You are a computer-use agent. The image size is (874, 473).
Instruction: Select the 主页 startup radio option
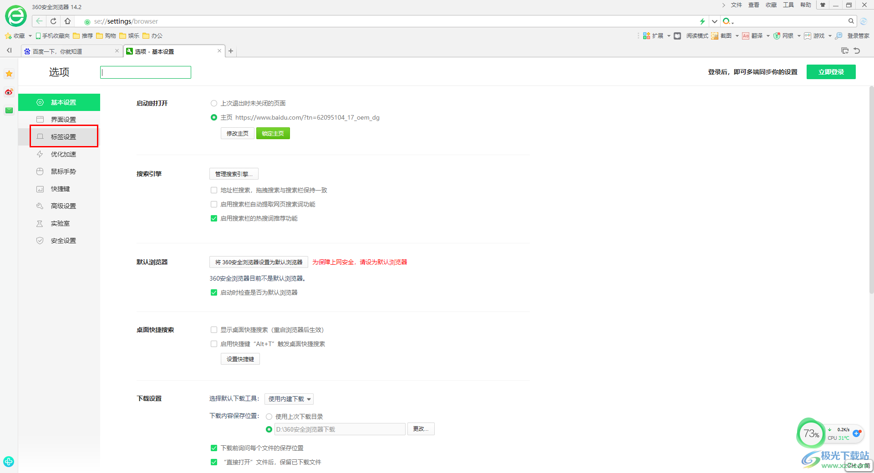(214, 117)
